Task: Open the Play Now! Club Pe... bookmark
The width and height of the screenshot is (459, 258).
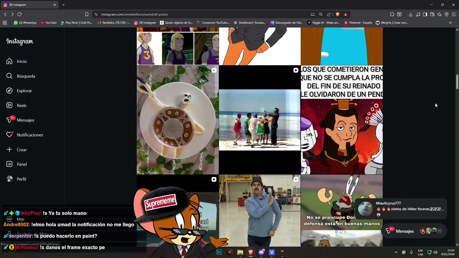Action: [76, 23]
